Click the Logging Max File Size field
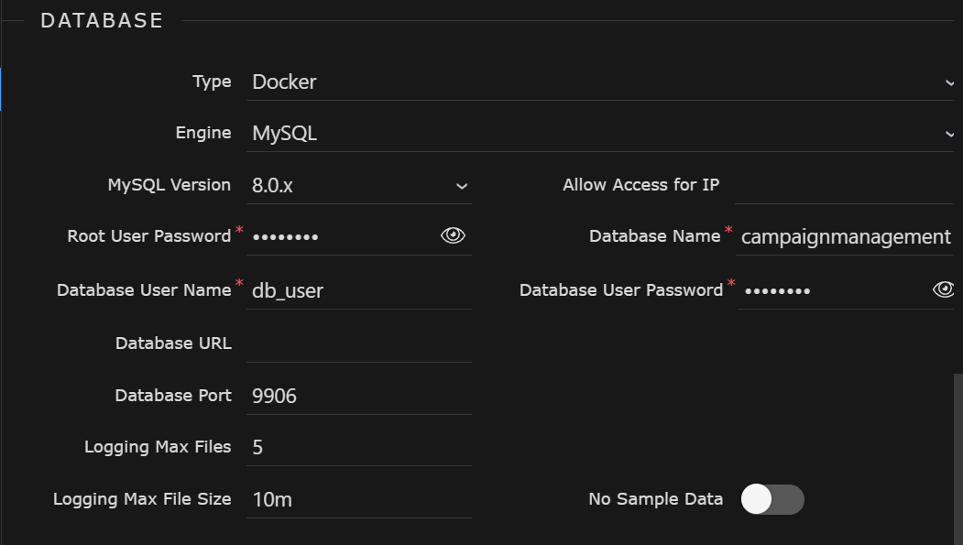 tap(357, 499)
